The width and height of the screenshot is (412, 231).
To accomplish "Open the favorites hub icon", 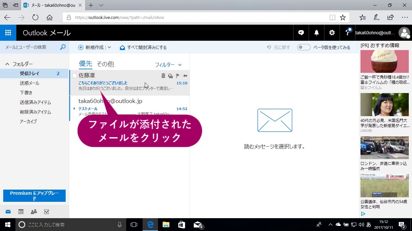I will (x=362, y=18).
